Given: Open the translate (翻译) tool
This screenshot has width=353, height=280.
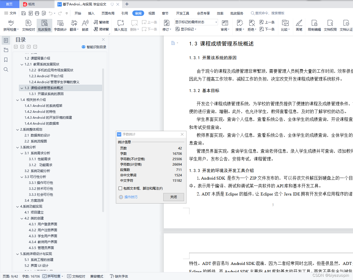Looking at the screenshot, I should click(x=74, y=26).
